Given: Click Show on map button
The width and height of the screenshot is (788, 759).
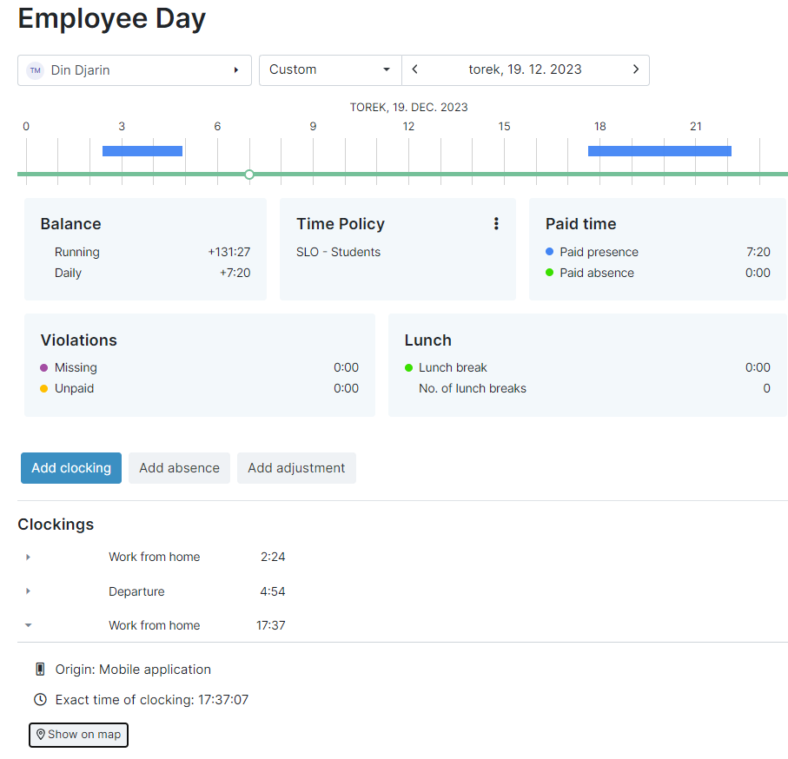Looking at the screenshot, I should tap(78, 735).
